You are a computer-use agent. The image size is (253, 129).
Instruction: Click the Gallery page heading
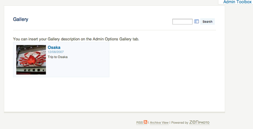click(x=21, y=19)
